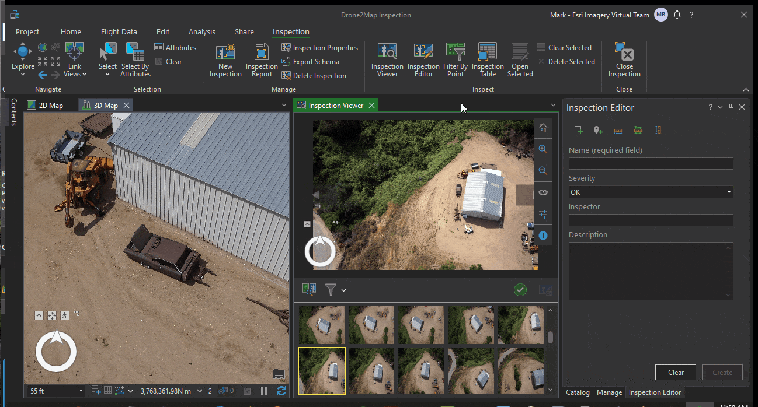The width and height of the screenshot is (758, 407).
Task: Open image adjustment sliders in viewer
Action: pos(543,214)
